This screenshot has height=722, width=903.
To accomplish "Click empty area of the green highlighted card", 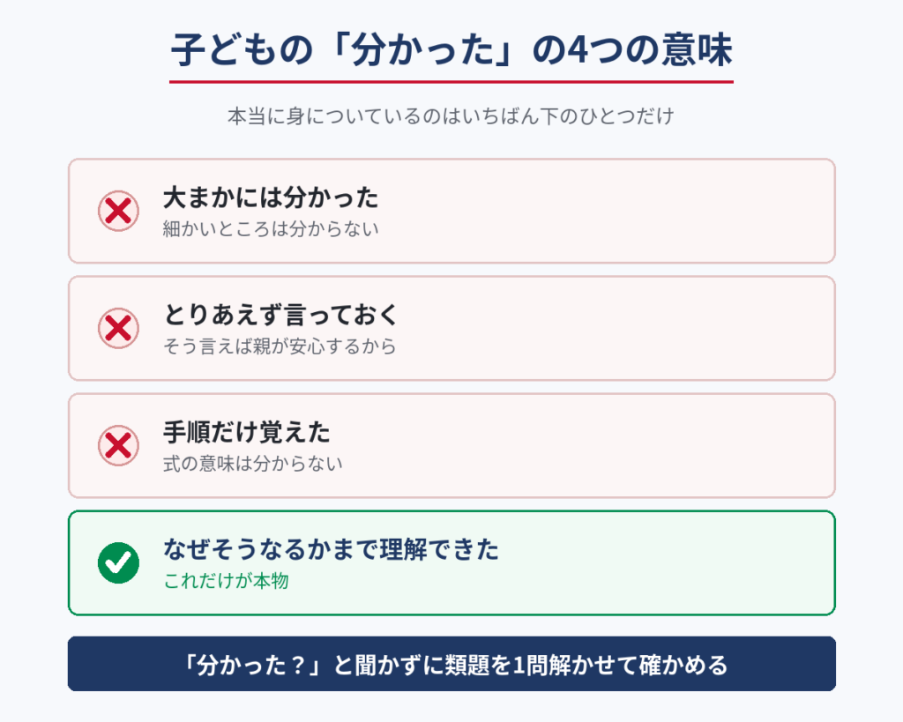I will point(662,562).
